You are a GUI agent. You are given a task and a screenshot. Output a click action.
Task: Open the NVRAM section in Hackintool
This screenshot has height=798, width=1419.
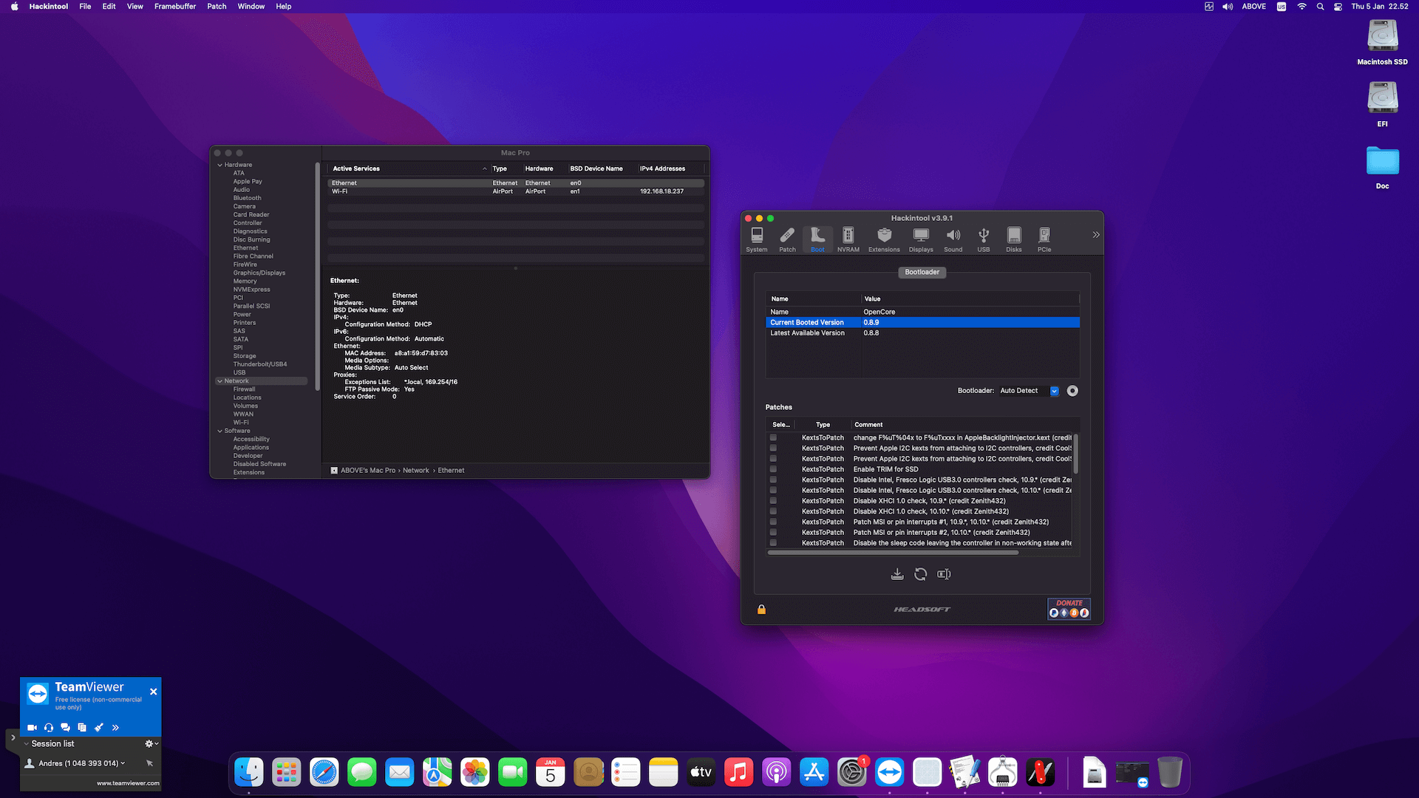848,239
